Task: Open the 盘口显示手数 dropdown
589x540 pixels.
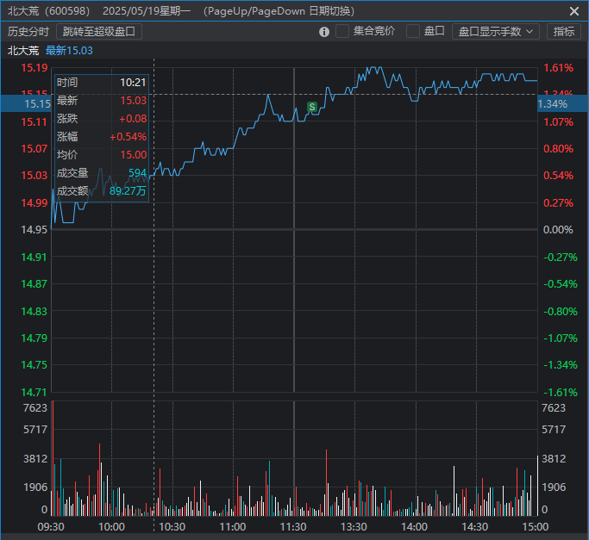Action: (x=495, y=32)
